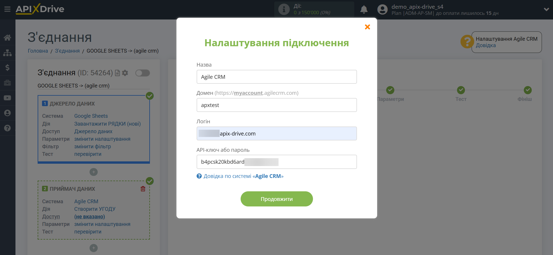Open the Довідка link for Agile CRM
The height and width of the screenshot is (255, 553).
tap(486, 45)
